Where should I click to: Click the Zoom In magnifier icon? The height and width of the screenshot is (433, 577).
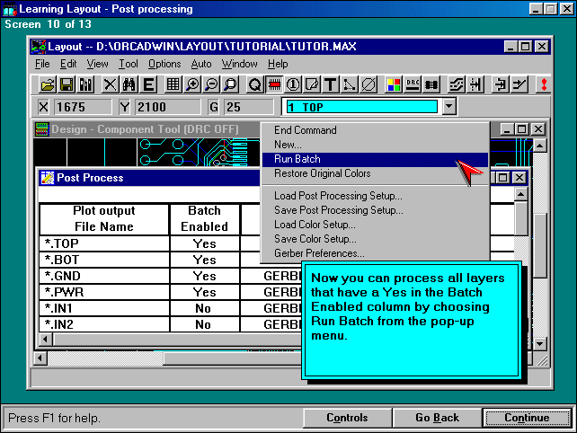pos(193,85)
